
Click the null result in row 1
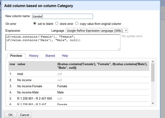pyautogui.click(x=60, y=74)
